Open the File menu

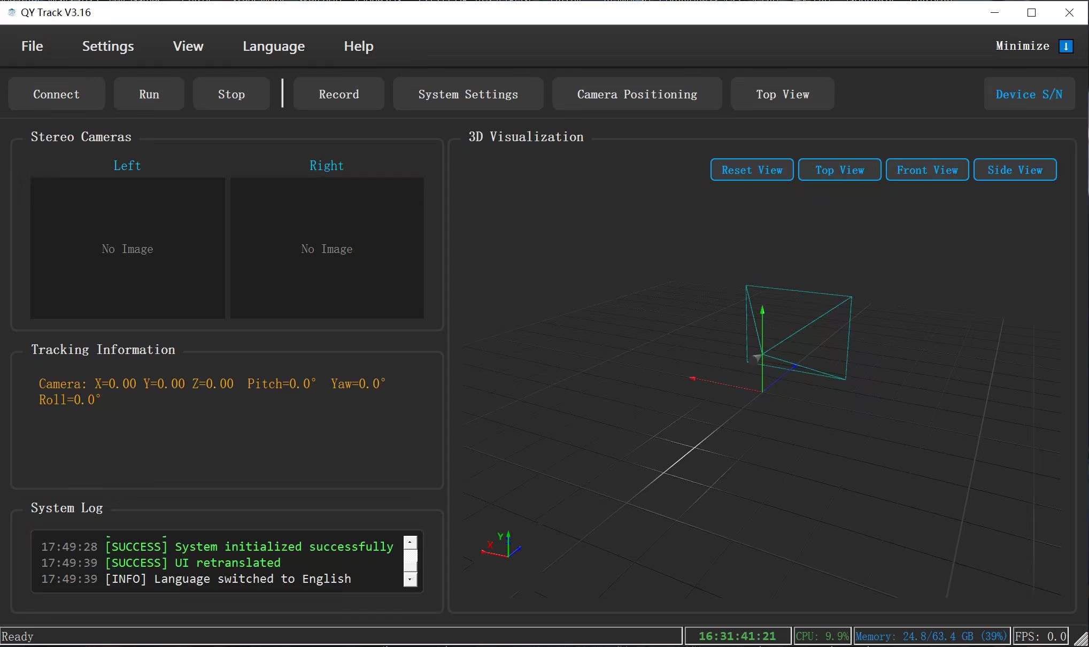(32, 47)
